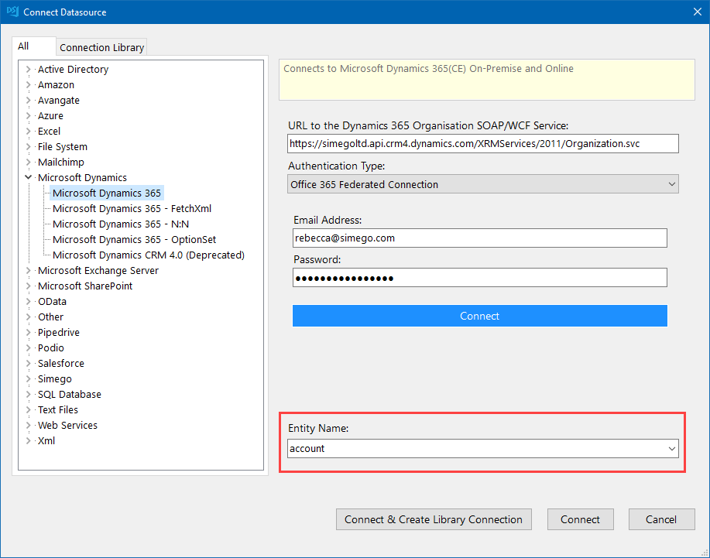The width and height of the screenshot is (710, 558).
Task: Select the Pipedrive tree item
Action: tap(58, 332)
